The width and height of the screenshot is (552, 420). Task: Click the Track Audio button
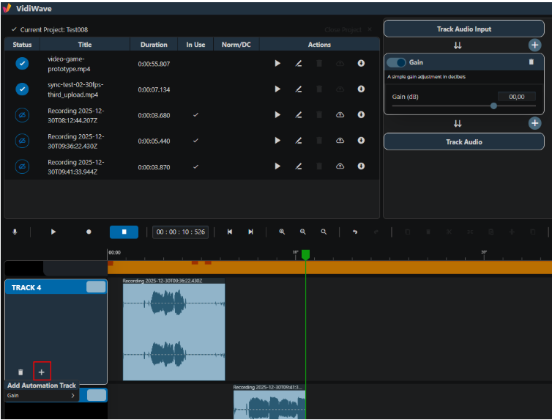(464, 142)
